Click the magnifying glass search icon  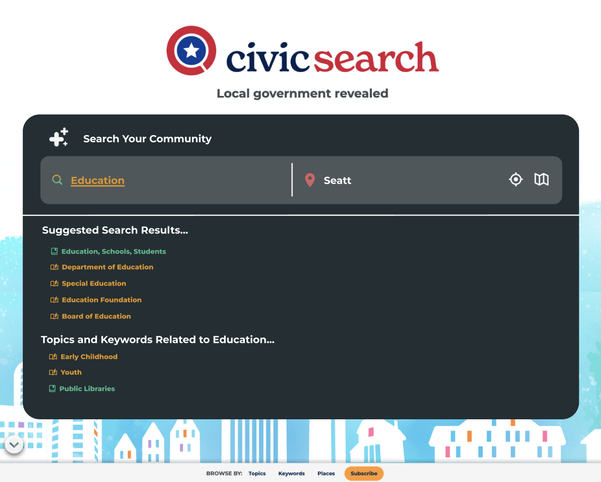57,180
